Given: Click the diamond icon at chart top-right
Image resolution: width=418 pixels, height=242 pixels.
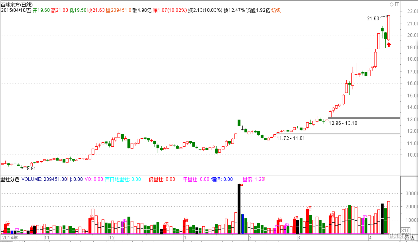Looking at the screenshot, I should (x=392, y=4).
